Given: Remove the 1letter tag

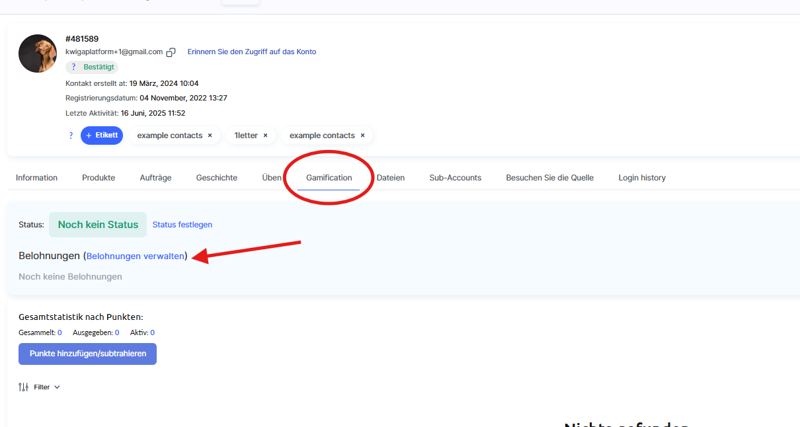Looking at the screenshot, I should pos(265,136).
